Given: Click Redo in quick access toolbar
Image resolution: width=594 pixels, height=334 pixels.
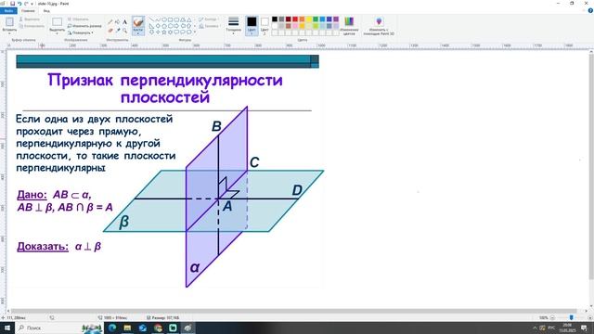Looking at the screenshot, I should 26,4.
